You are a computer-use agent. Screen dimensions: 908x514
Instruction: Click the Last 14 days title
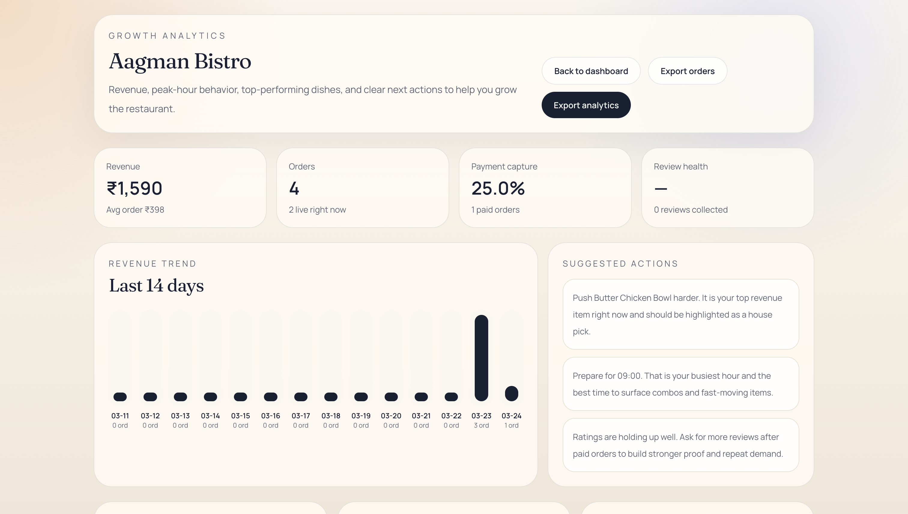[x=156, y=285]
